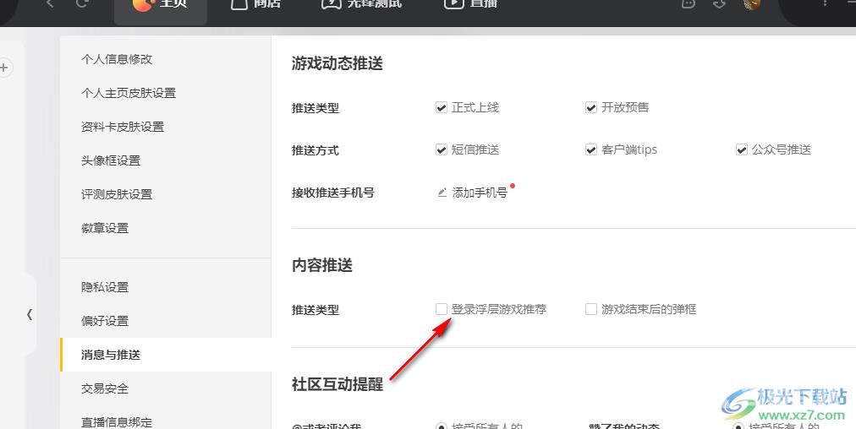The image size is (856, 429).
Task: Uncheck the 正式上线 push type
Action: pos(441,107)
